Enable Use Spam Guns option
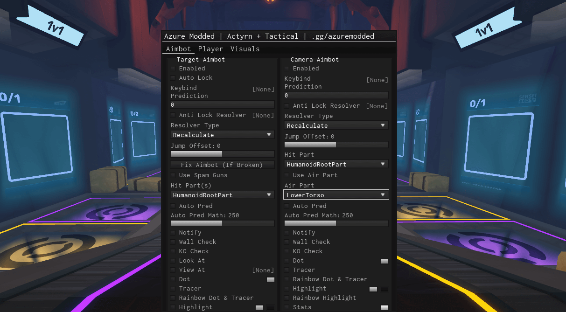The width and height of the screenshot is (566, 312). coord(173,175)
